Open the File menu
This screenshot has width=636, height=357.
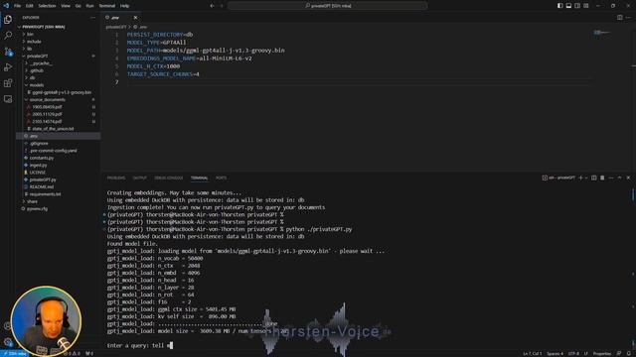(x=17, y=6)
